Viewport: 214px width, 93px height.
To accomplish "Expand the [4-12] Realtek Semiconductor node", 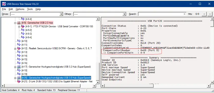I will [15, 48].
